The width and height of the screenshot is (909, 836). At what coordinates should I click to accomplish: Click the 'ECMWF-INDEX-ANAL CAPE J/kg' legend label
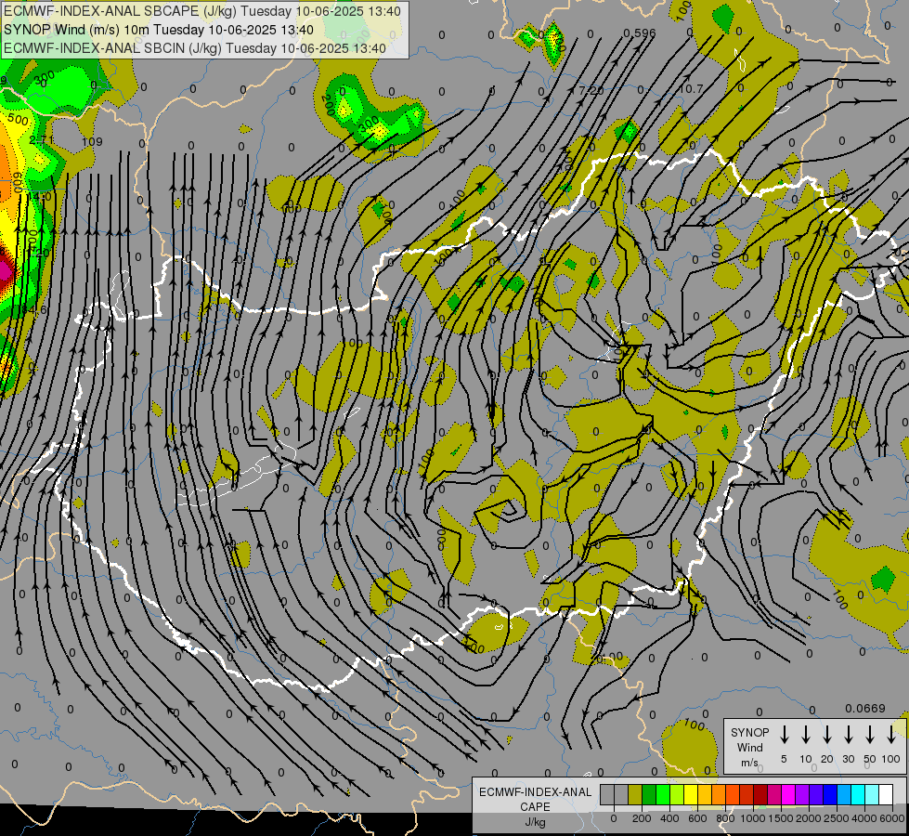(535, 806)
